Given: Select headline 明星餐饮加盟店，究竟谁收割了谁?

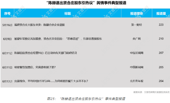Looking at the screenshot, I should [x=35, y=67].
